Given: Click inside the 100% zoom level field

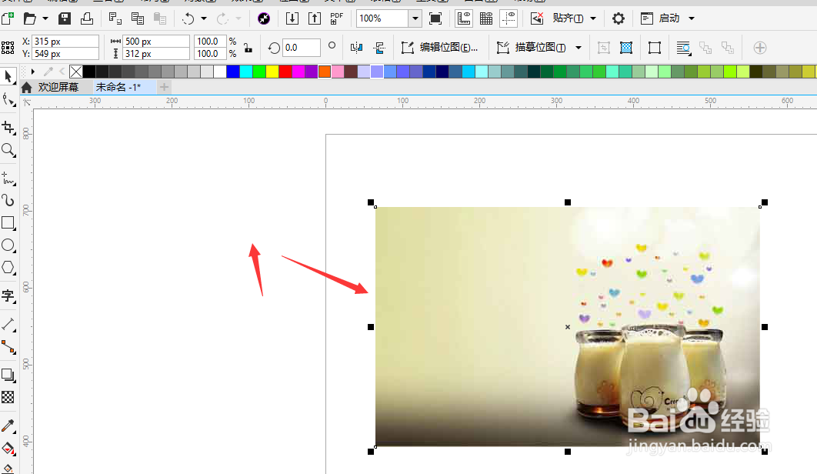Looking at the screenshot, I should 382,18.
